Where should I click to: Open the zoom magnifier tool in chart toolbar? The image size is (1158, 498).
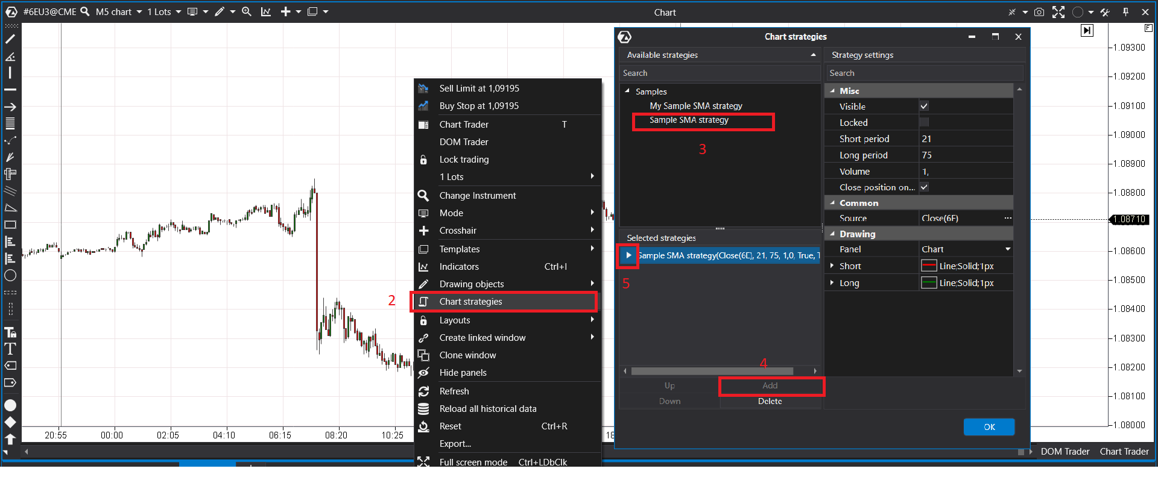click(x=247, y=11)
